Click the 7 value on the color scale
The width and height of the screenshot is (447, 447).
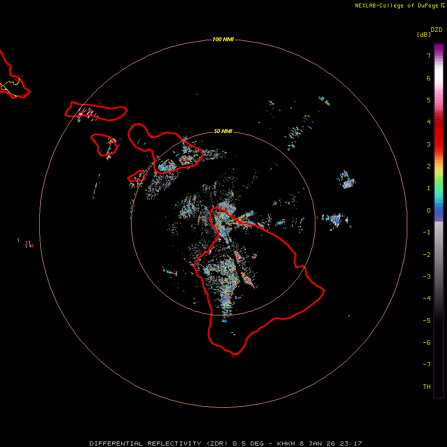[429, 56]
